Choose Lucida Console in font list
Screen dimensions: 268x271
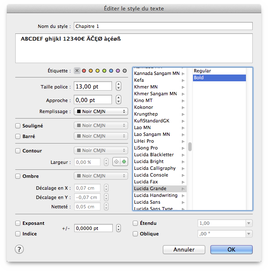pyautogui.click(x=151, y=175)
